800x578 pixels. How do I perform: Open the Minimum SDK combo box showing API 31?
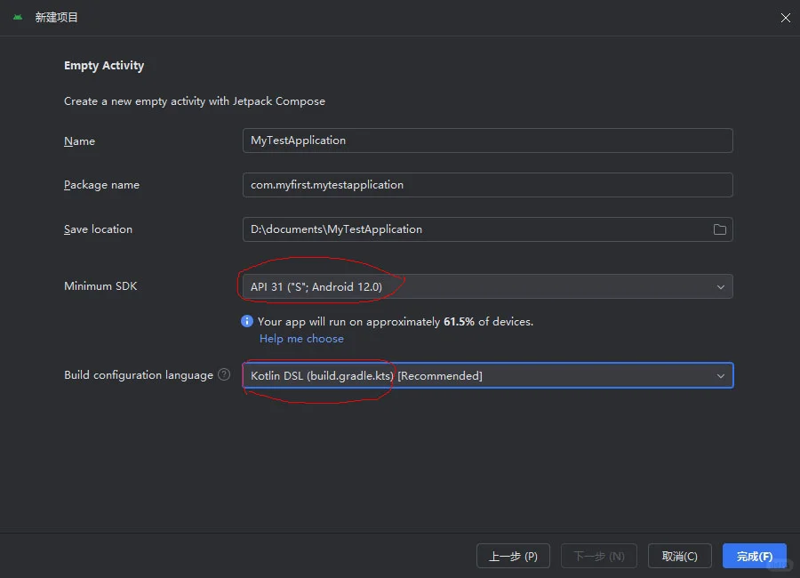[x=480, y=287]
